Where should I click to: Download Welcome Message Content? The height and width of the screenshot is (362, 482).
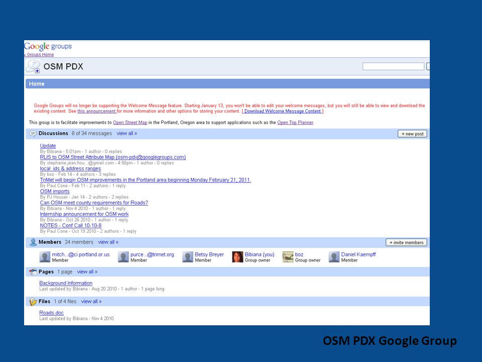click(283, 111)
